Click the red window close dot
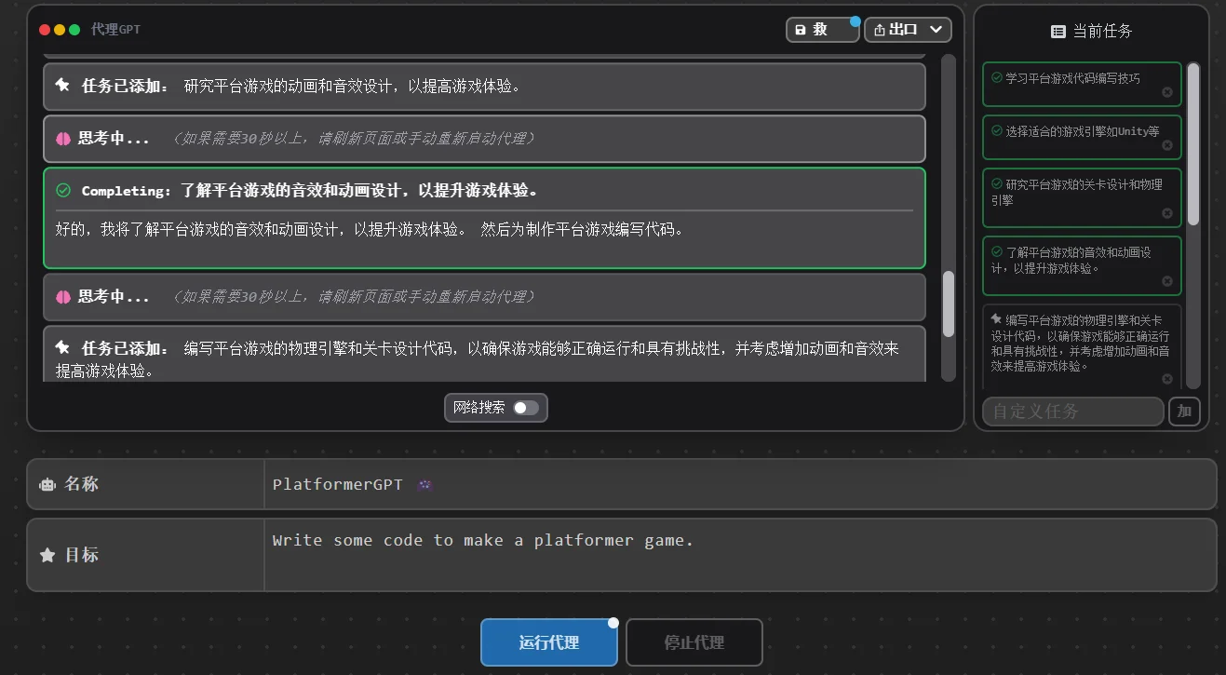 (45, 30)
